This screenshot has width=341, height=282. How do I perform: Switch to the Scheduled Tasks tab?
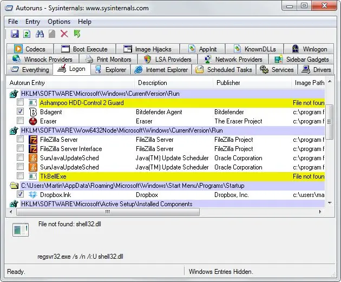(224, 70)
